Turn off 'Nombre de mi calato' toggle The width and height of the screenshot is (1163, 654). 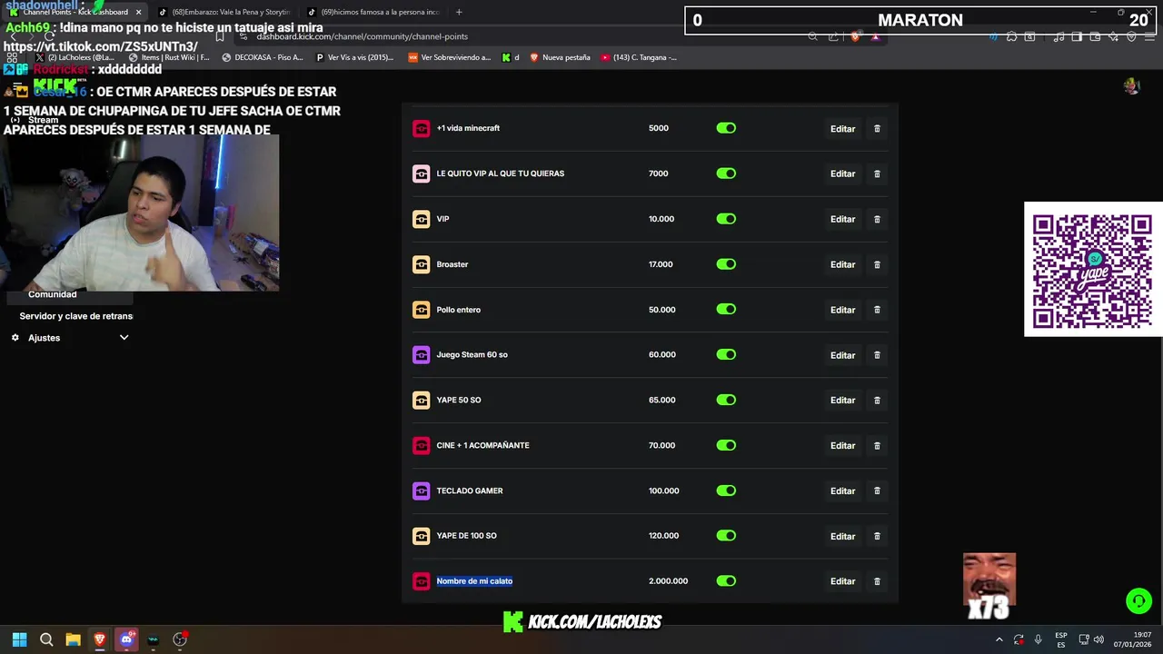tap(726, 581)
